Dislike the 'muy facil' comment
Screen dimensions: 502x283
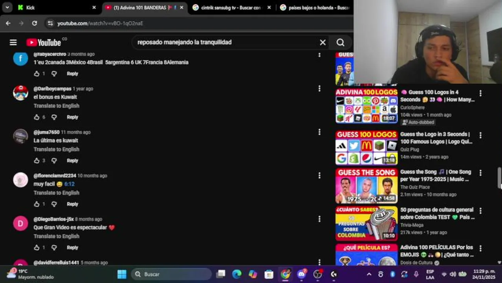coord(54,204)
